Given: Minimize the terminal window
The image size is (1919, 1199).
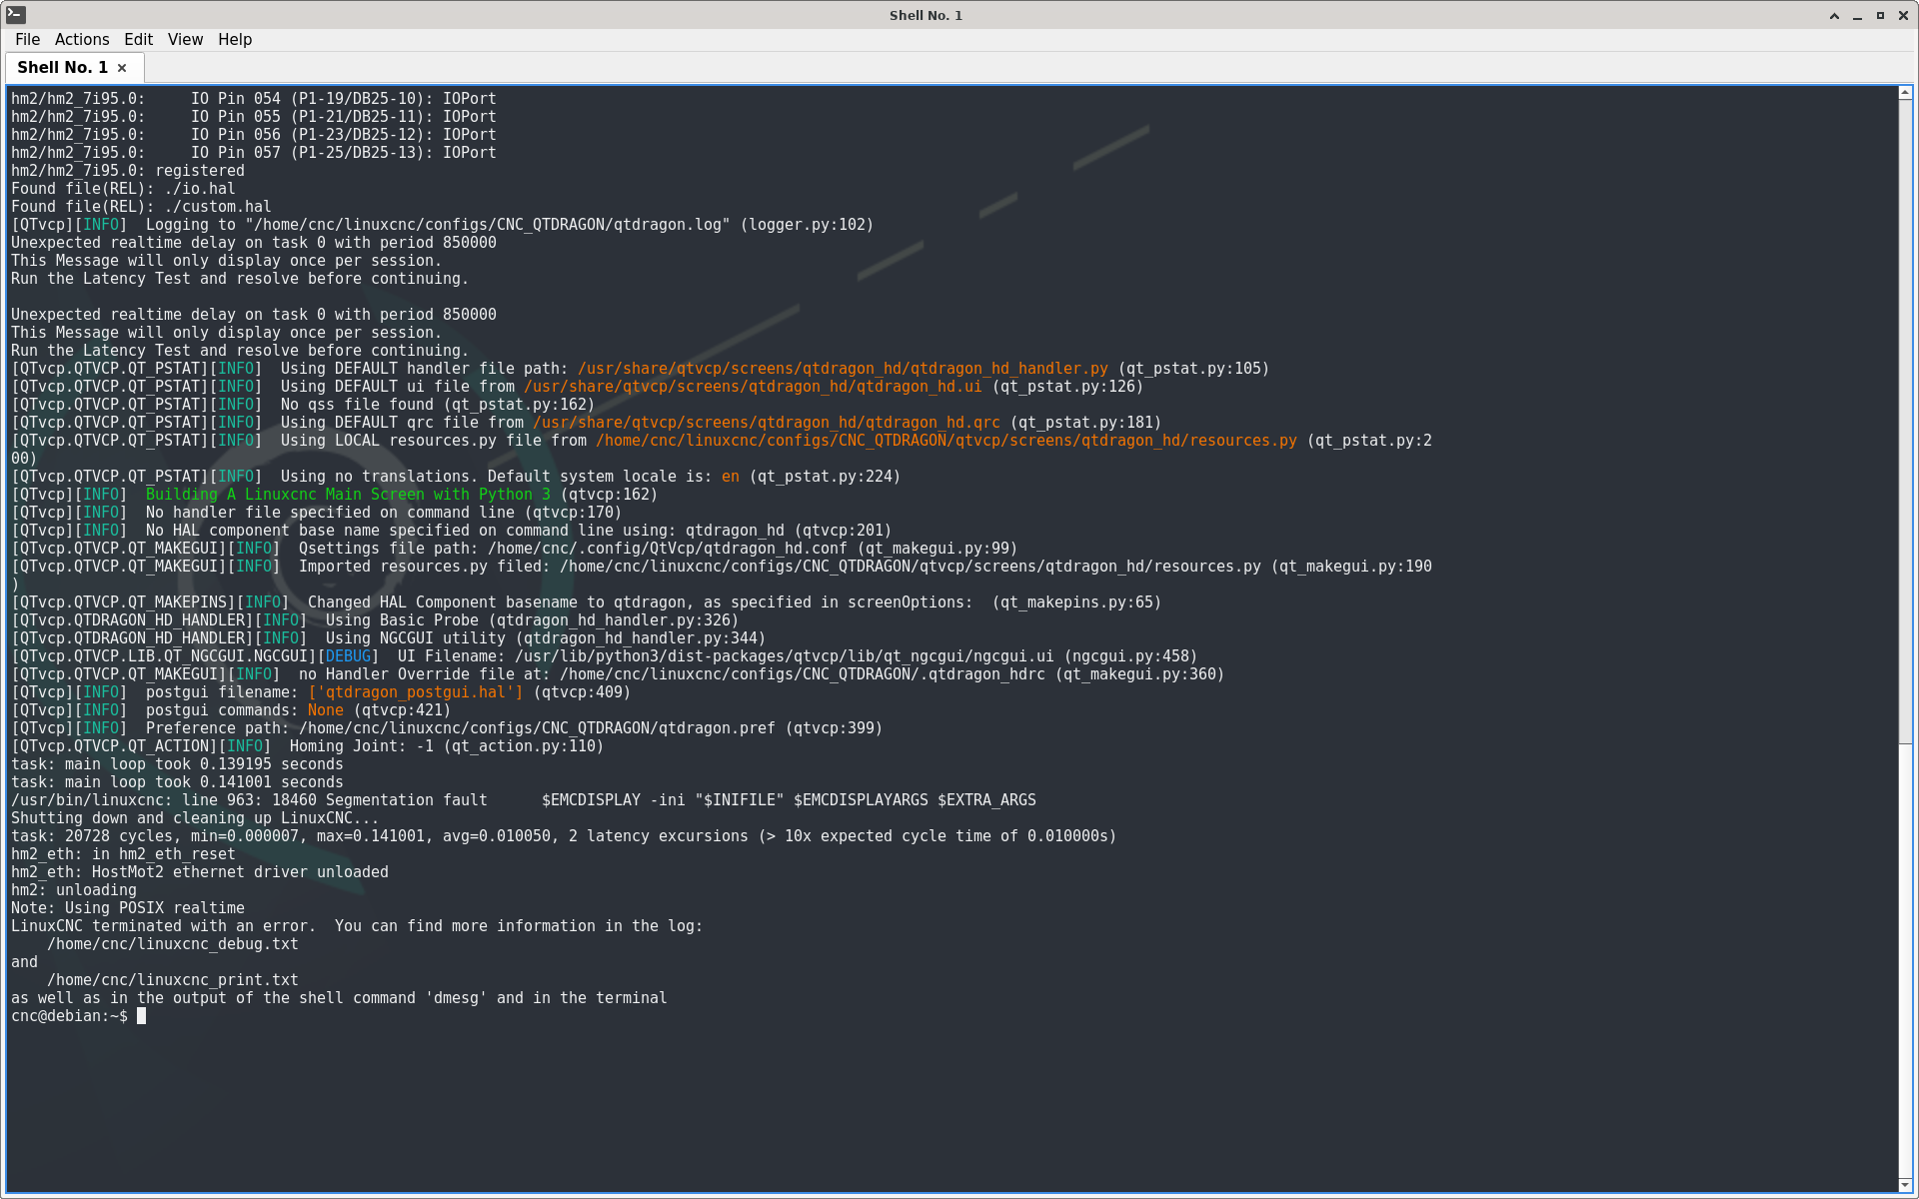Looking at the screenshot, I should click(x=1857, y=15).
